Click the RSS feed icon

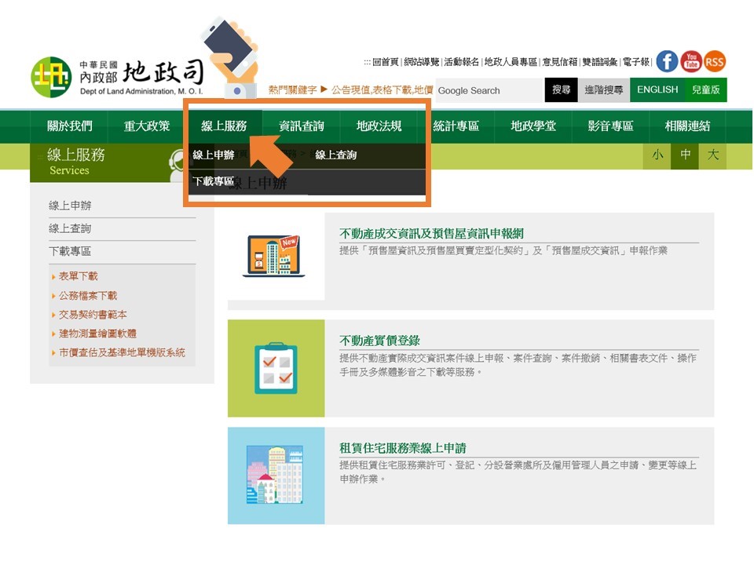click(x=715, y=61)
